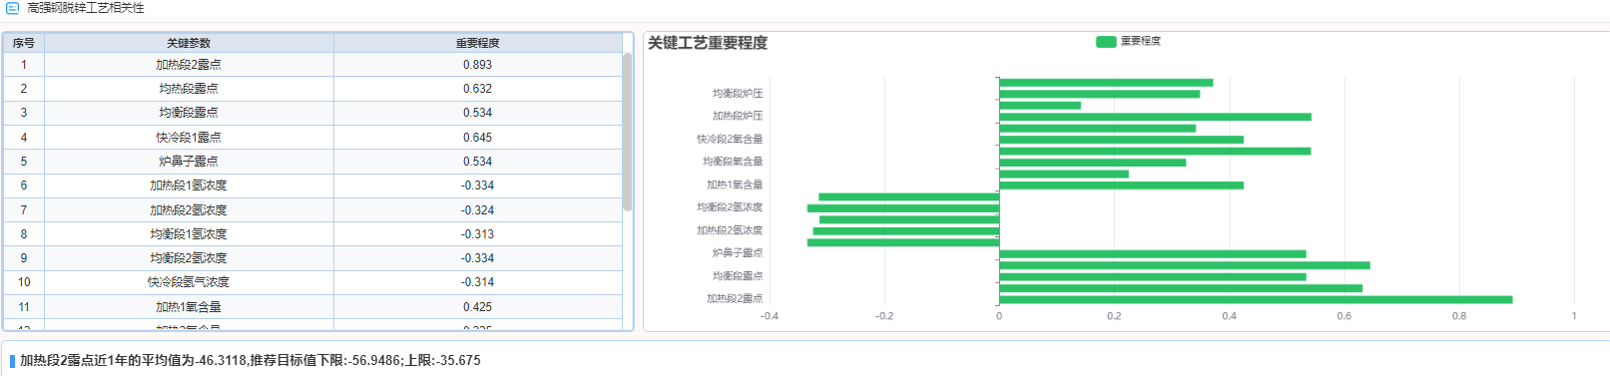Click the 加热段炉压 axis label in chart
Viewport: 1610px width, 376px height.
738,117
